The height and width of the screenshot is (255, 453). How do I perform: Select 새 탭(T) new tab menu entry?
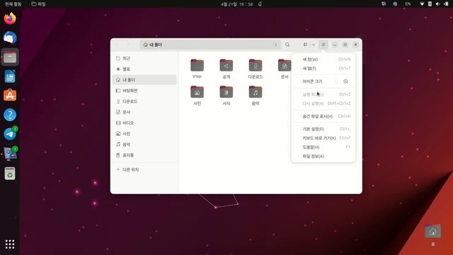(323, 69)
